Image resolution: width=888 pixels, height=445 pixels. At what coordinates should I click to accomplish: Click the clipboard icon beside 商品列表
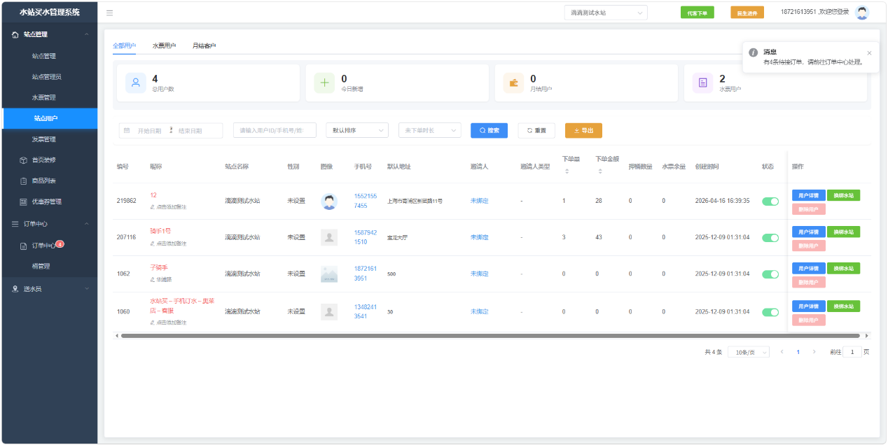tap(24, 181)
